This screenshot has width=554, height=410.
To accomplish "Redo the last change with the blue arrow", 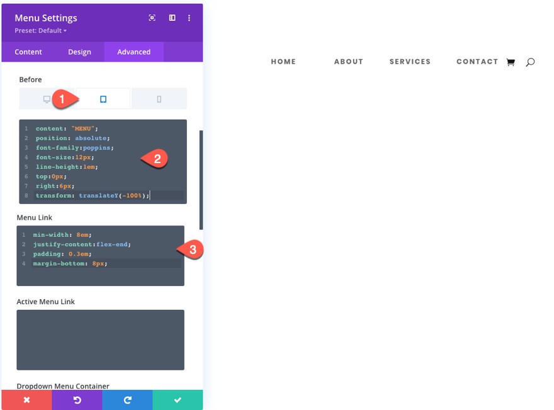I will (x=127, y=400).
